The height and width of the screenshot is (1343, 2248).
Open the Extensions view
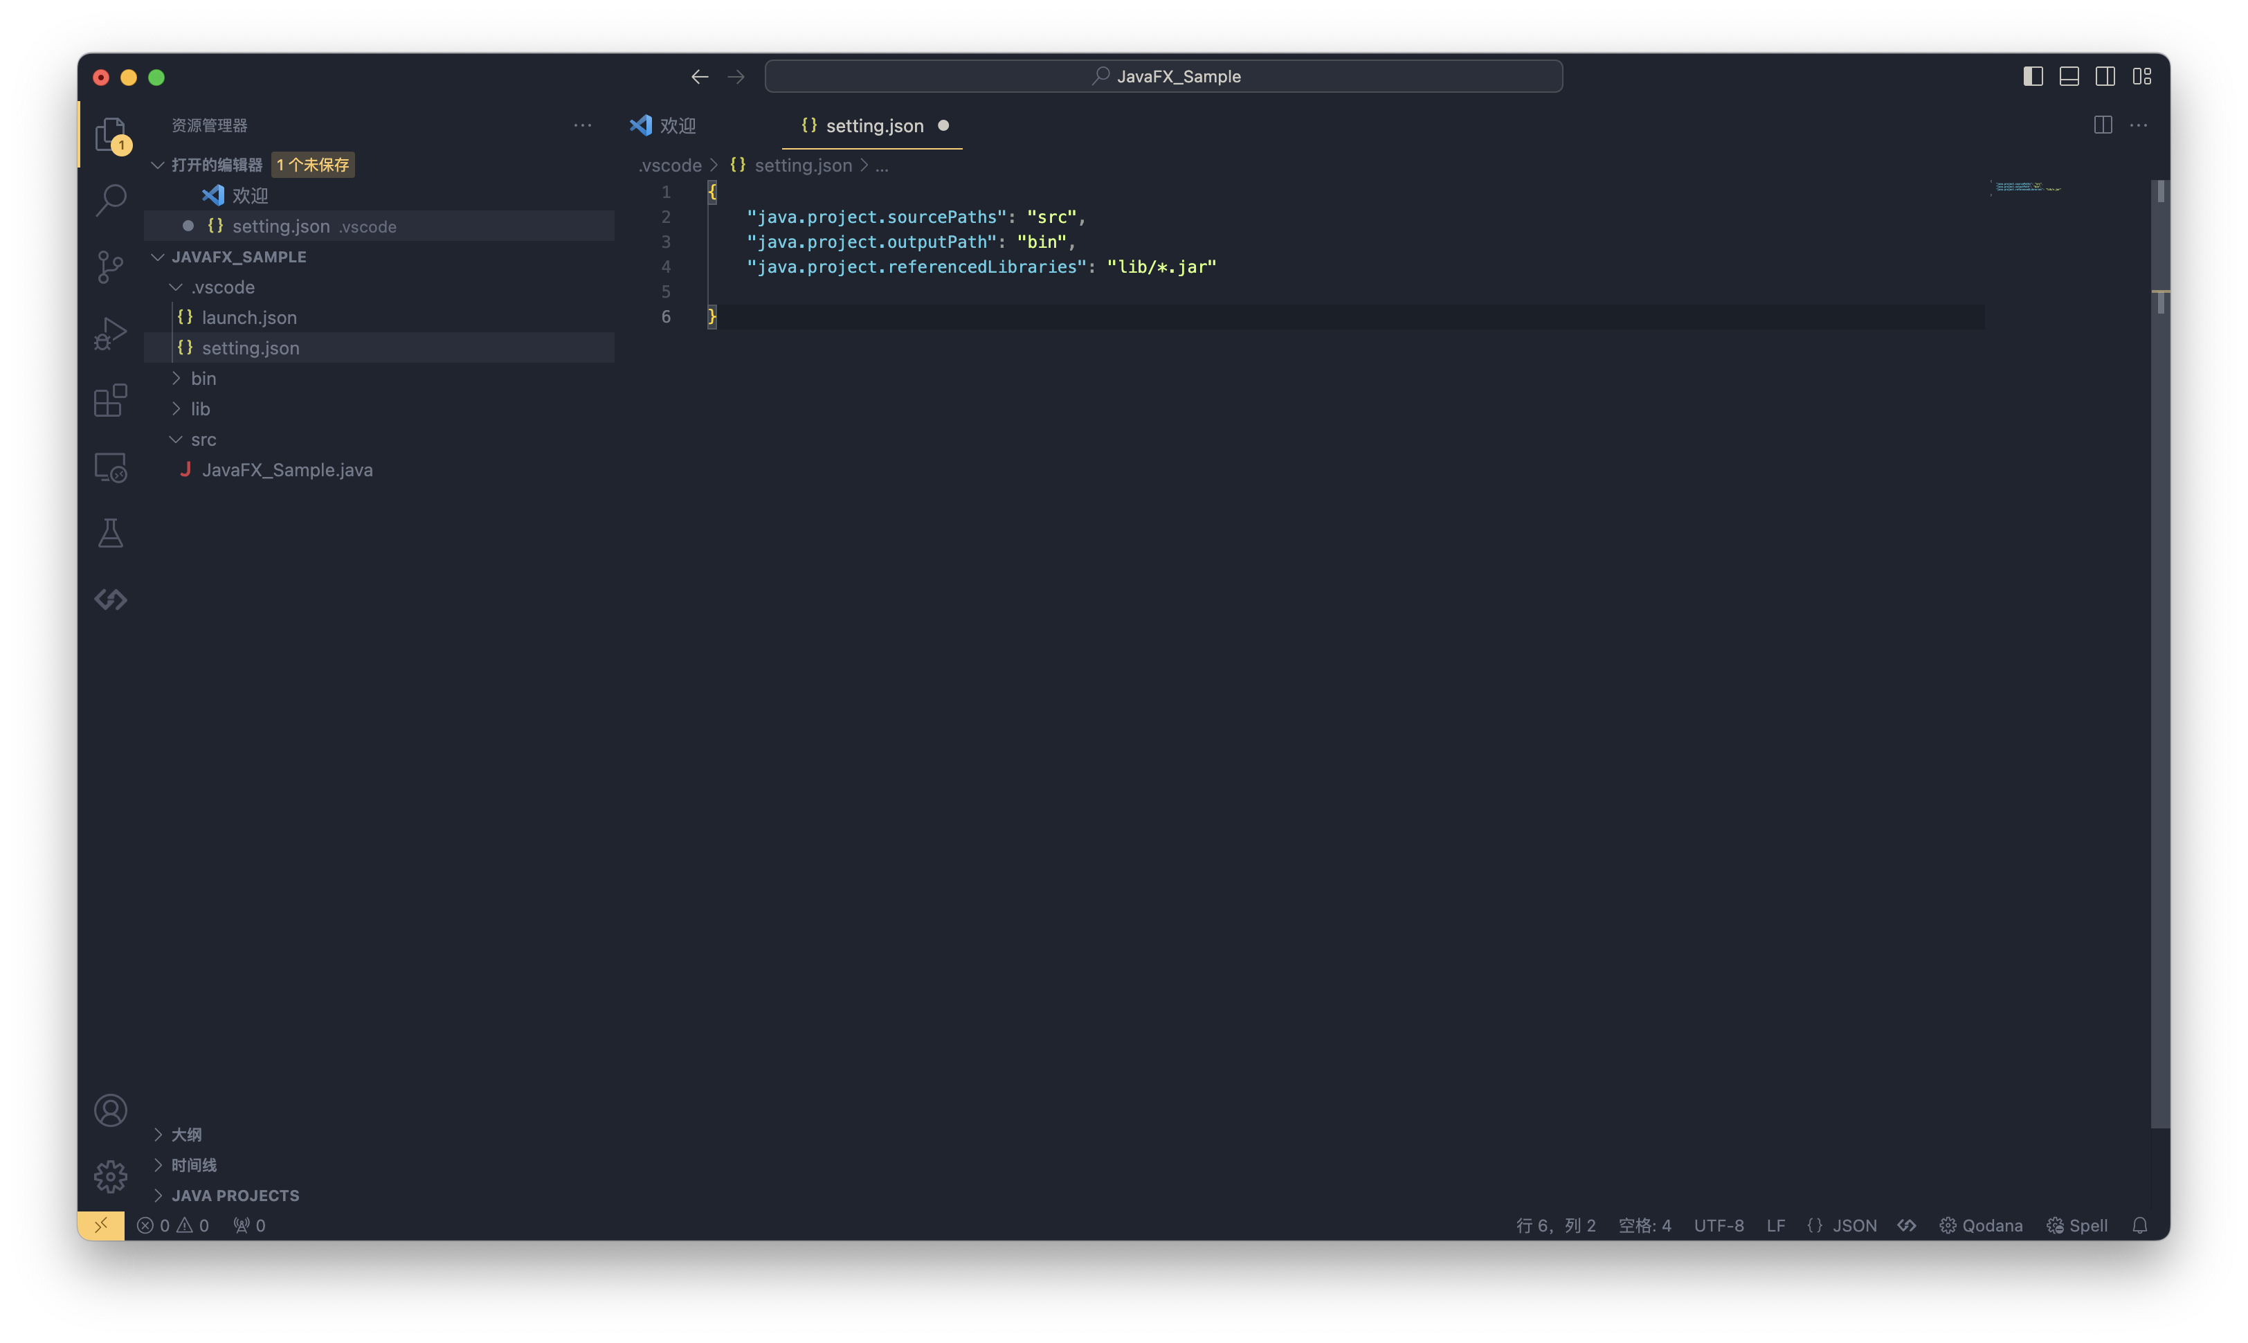(110, 400)
